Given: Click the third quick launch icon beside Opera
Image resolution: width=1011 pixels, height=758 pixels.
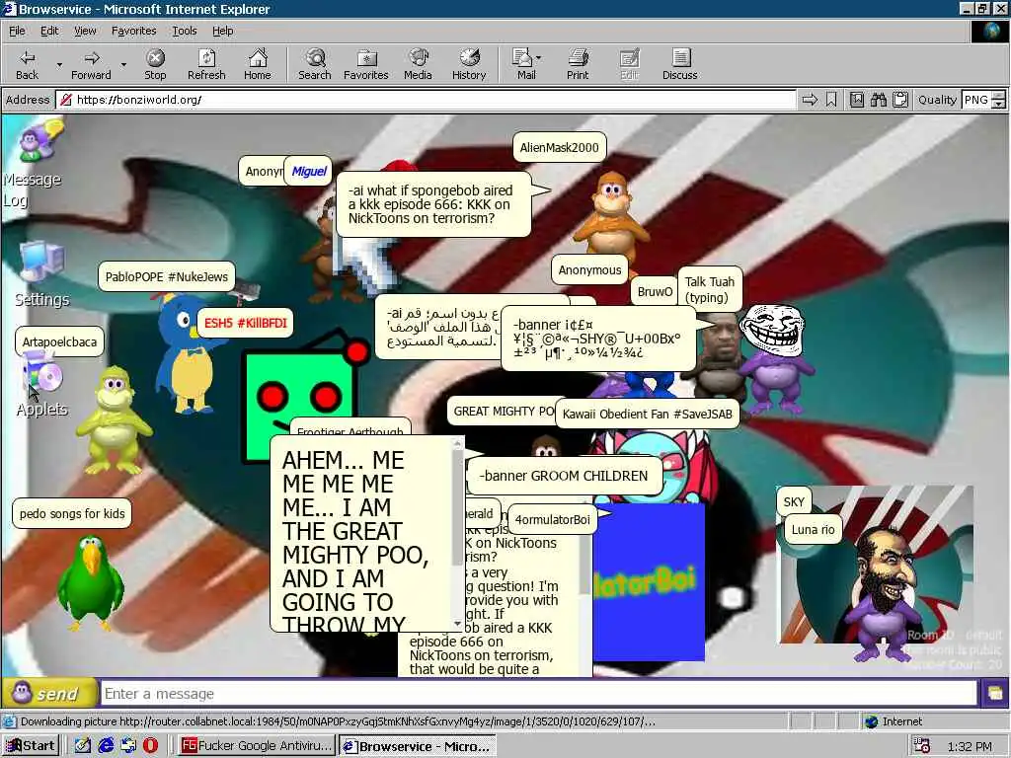Looking at the screenshot, I should tap(128, 746).
